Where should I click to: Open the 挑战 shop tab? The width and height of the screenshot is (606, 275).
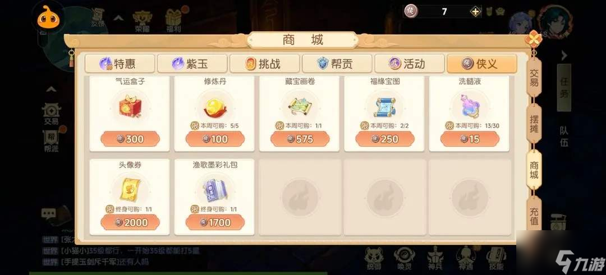[x=265, y=64]
